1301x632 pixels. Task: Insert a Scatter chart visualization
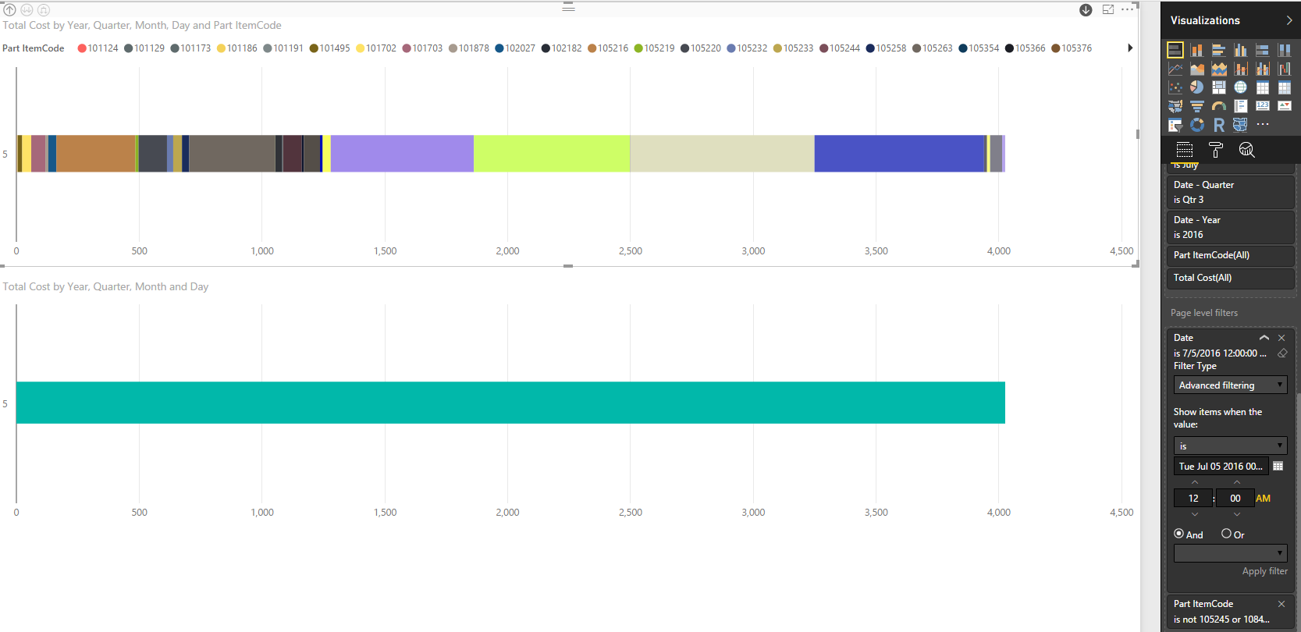click(x=1175, y=87)
